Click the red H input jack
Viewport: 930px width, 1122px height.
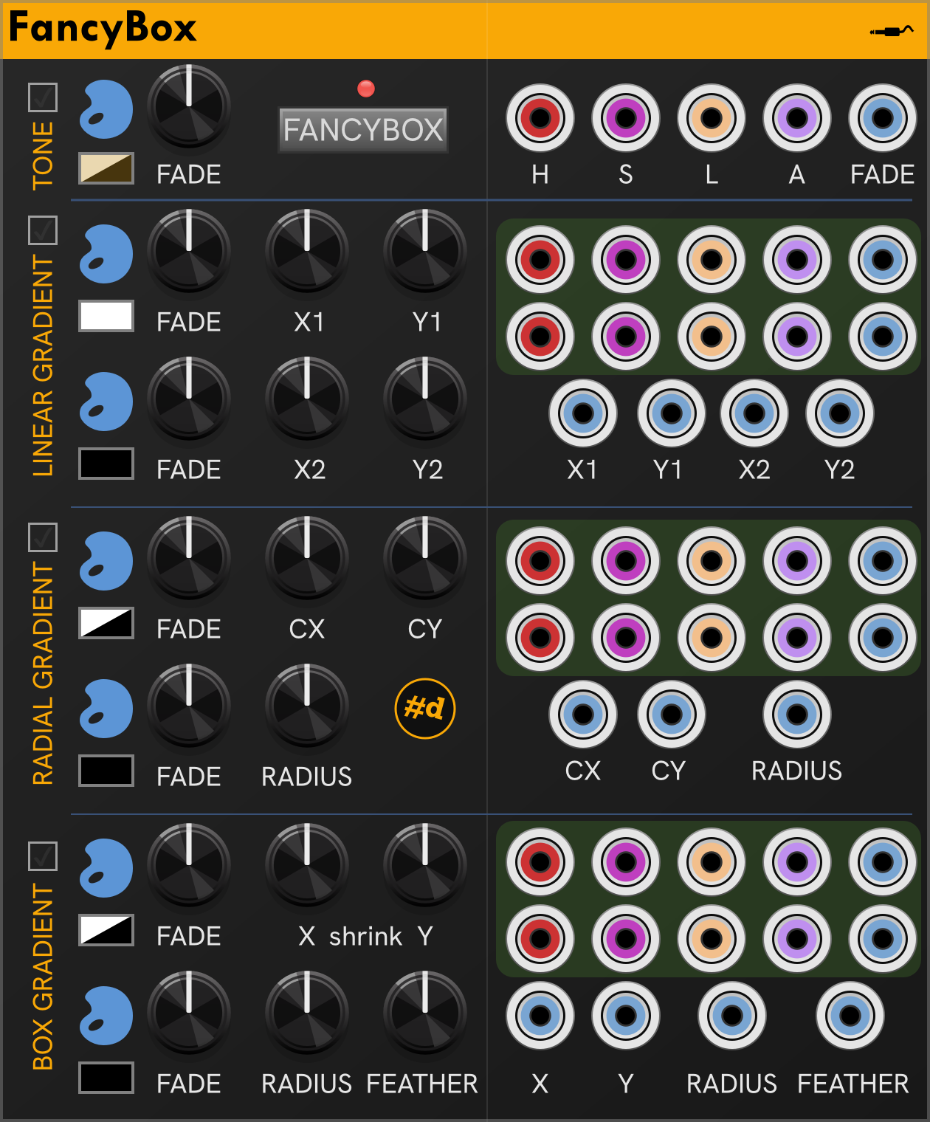pos(540,118)
